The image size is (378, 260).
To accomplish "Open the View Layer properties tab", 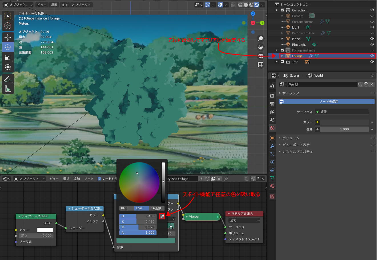I will 272,112.
